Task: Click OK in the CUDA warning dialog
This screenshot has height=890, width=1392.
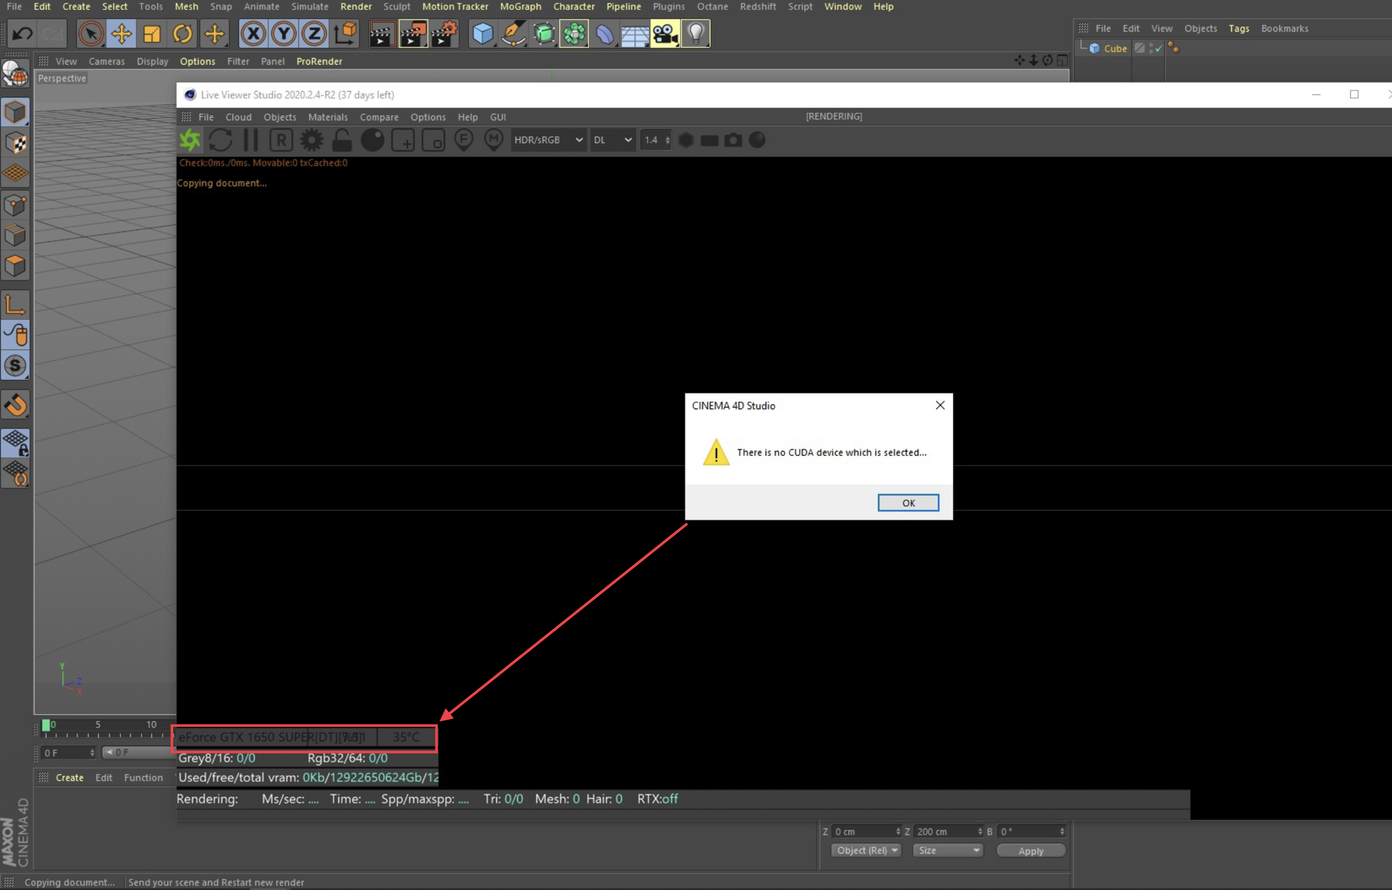Action: tap(908, 503)
